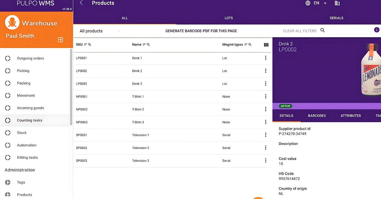This screenshot has width=381, height=199.
Task: Click Clear All Filters
Action: pos(299,31)
